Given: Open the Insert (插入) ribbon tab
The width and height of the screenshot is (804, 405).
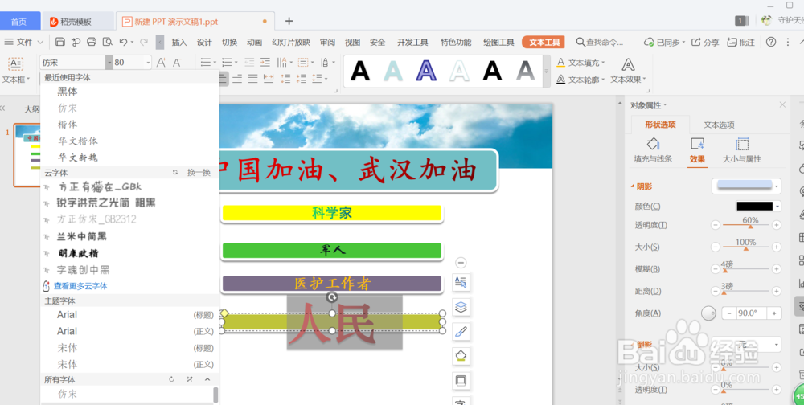Looking at the screenshot, I should pos(179,42).
